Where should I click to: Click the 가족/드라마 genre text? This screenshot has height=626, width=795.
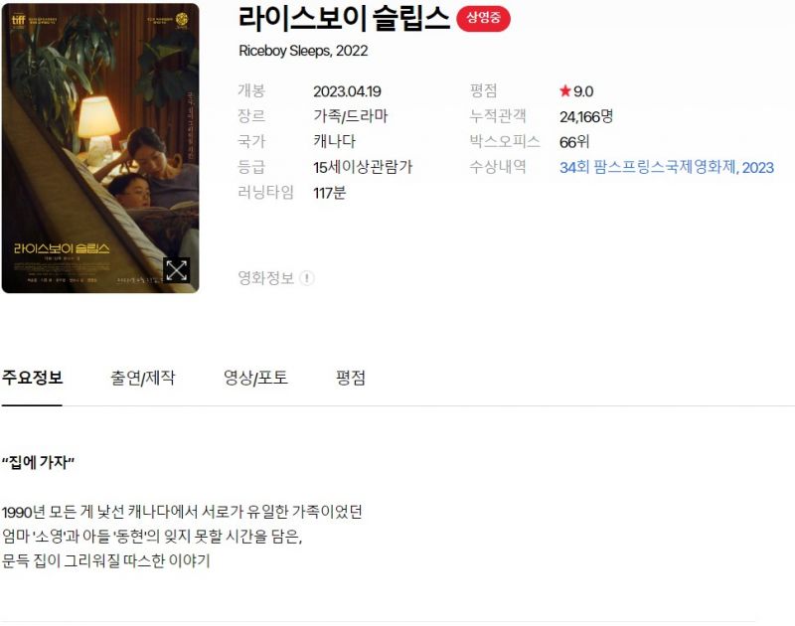coord(351,116)
